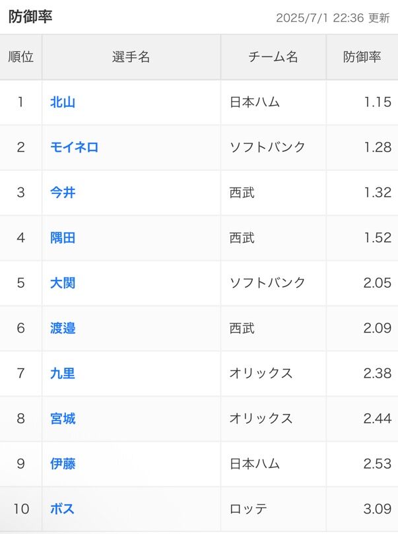Click the 防御率 column header in table
The height and width of the screenshot is (534, 398).
point(362,57)
